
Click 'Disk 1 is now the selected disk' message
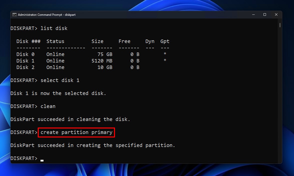point(58,93)
